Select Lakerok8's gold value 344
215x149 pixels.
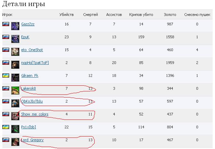(x=170, y=88)
